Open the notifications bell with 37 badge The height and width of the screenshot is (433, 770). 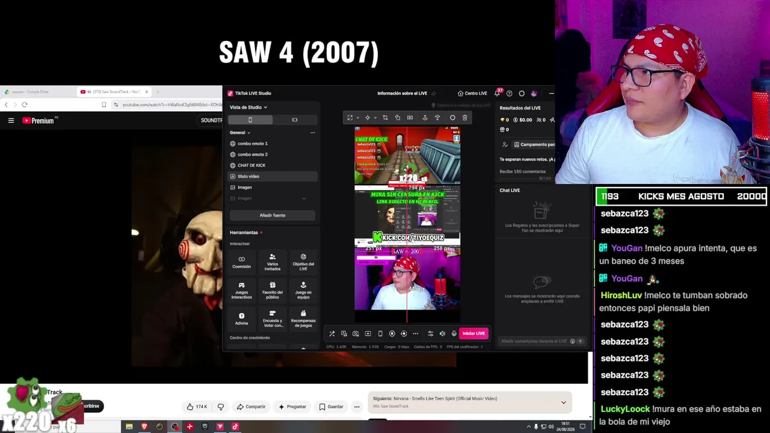pos(497,93)
